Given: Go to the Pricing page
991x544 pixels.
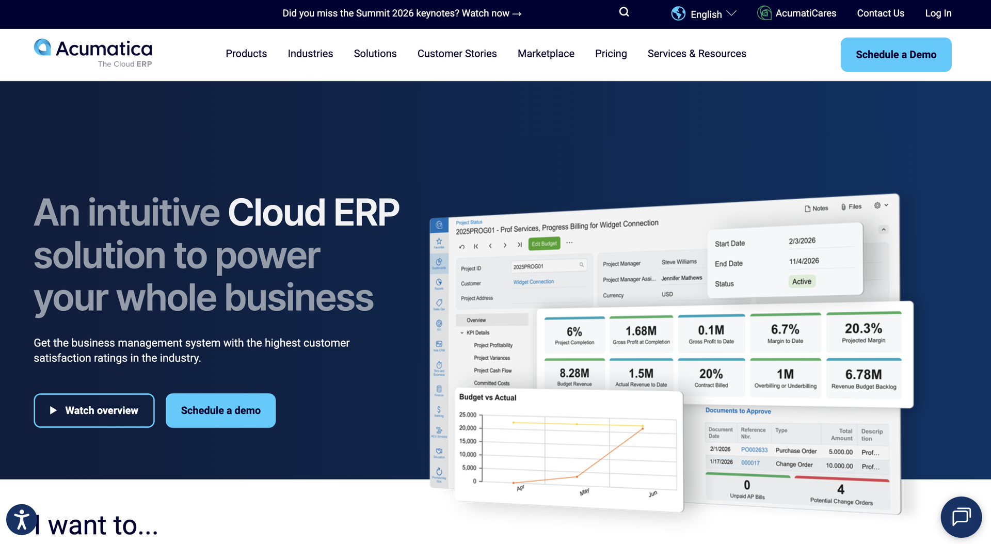Looking at the screenshot, I should tap(611, 54).
